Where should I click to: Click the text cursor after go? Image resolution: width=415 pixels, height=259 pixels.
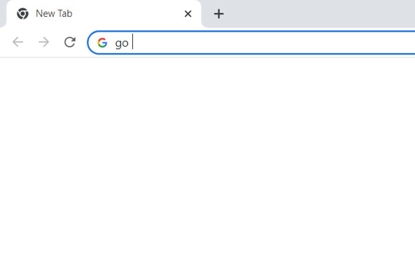(x=133, y=43)
